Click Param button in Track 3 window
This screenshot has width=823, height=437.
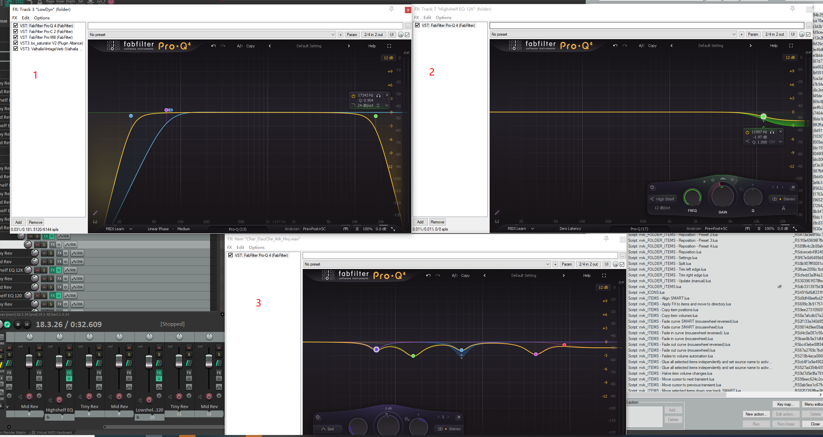[x=352, y=35]
